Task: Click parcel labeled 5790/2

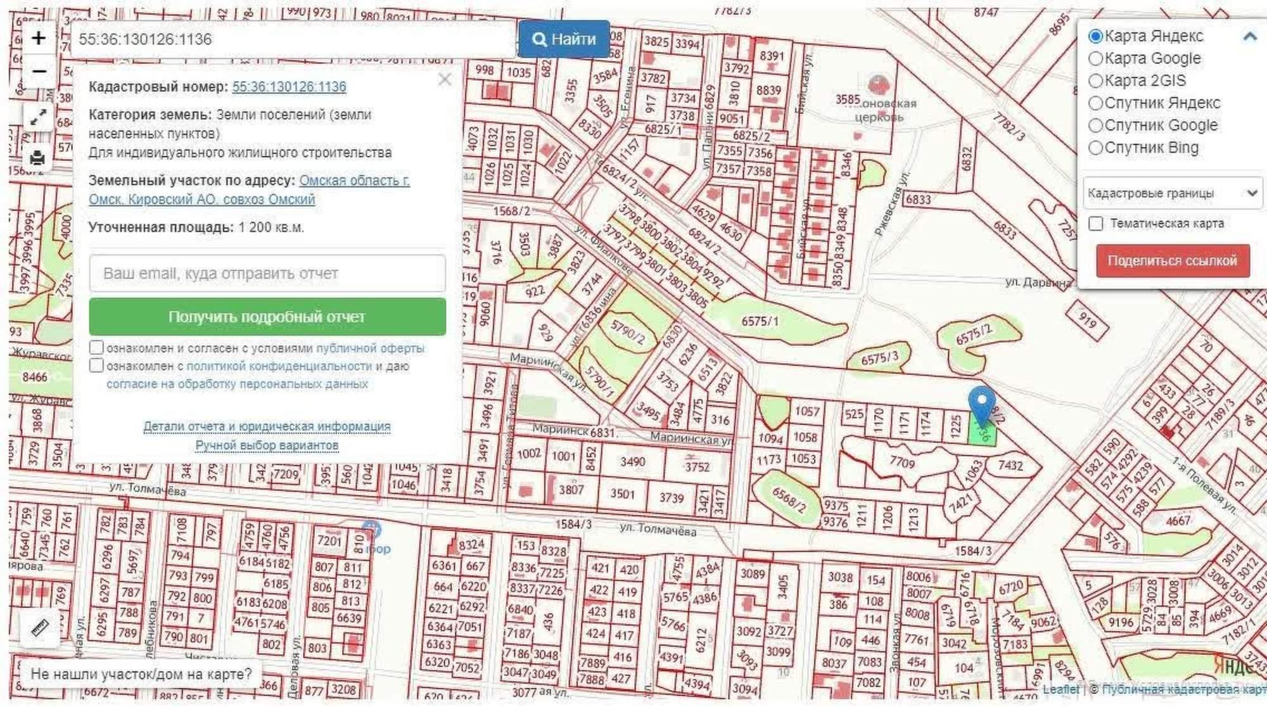Action: 627,333
